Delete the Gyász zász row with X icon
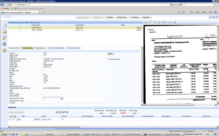Image resolution: width=219 pixels, height=136 pixels. [x=20, y=119]
